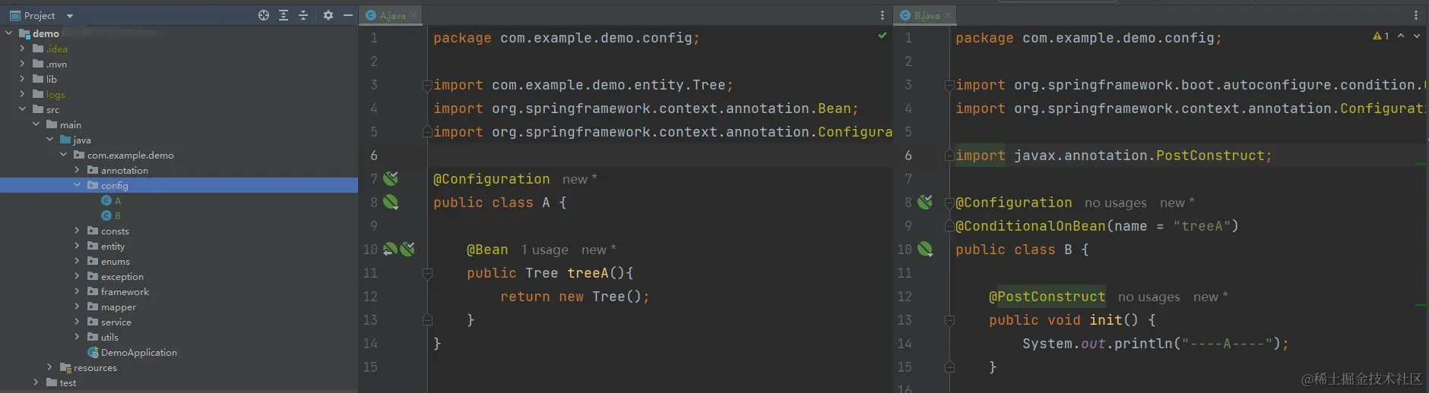Screen dimensions: 1429x393
Task: Expand the .mvn folder
Action: (23, 64)
